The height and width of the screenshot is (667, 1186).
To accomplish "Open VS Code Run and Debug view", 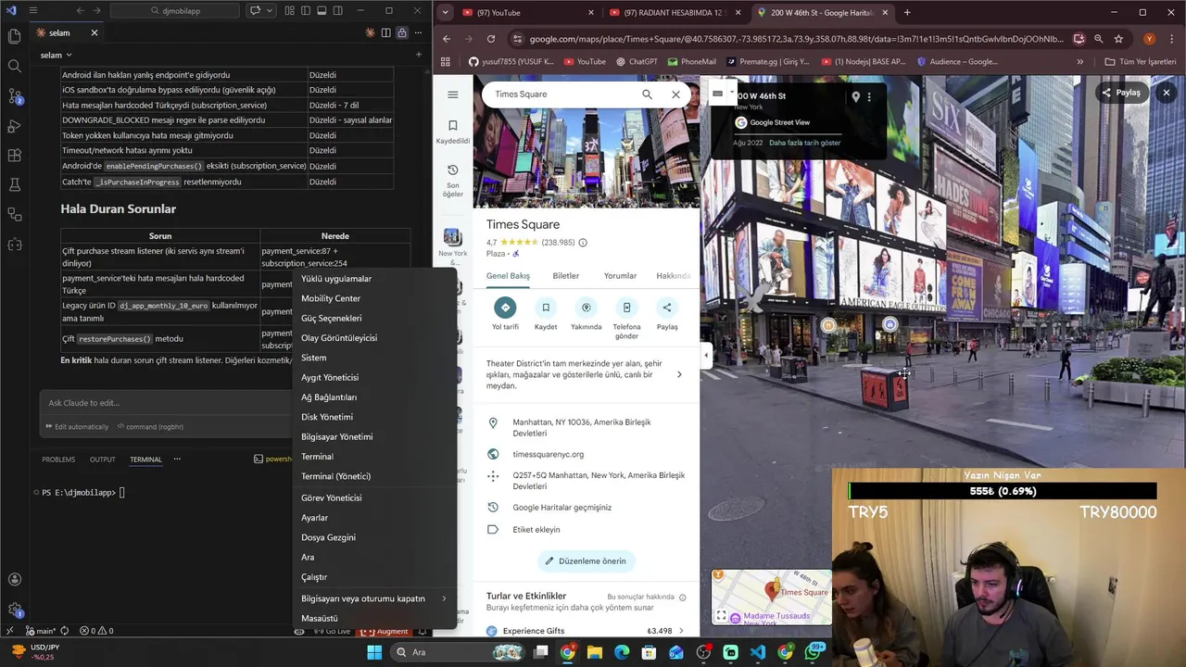I will [x=14, y=125].
